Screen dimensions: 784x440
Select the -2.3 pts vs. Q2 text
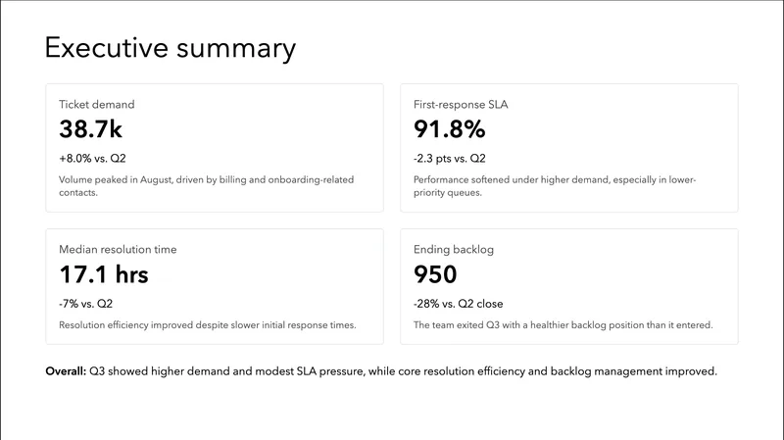pos(450,158)
